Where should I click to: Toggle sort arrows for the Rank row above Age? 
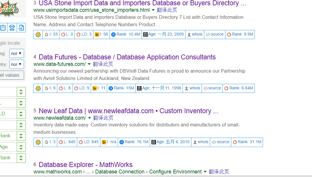tap(21, 136)
